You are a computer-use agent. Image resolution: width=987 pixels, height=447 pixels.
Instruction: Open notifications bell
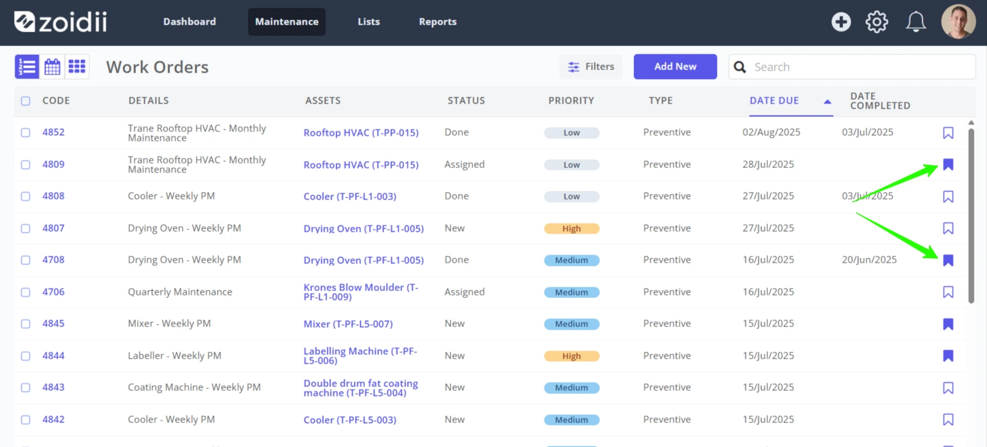click(x=916, y=22)
